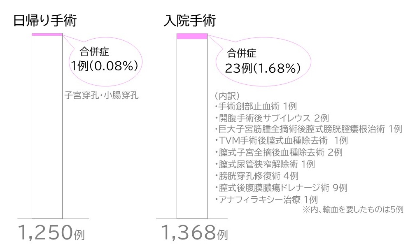Click the 入院手術 heading

point(190,21)
